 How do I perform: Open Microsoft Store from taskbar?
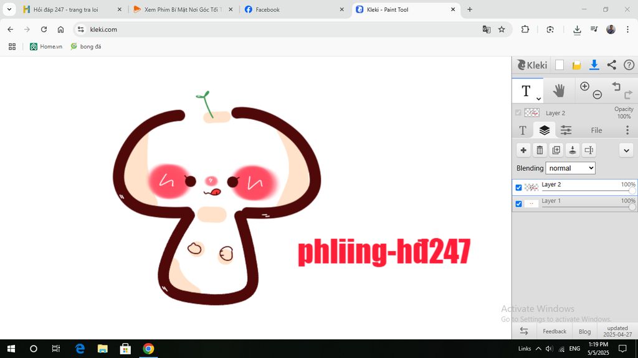click(125, 349)
